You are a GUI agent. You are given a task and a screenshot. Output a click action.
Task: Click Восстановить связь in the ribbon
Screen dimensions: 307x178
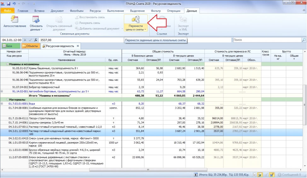point(90,17)
